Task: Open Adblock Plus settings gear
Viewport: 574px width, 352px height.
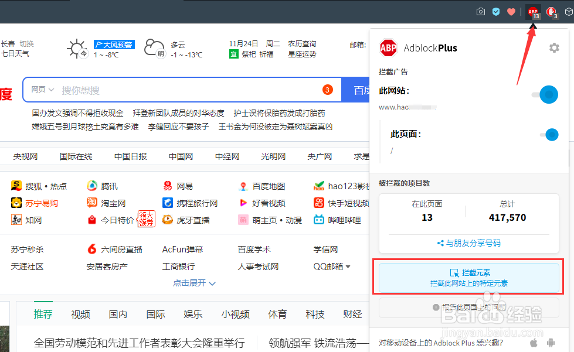Action: [x=554, y=48]
